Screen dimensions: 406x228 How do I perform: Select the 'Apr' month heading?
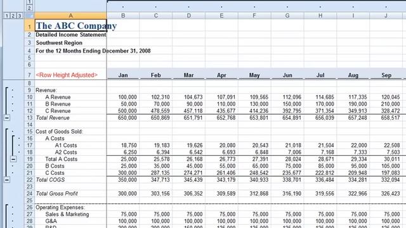(221, 75)
